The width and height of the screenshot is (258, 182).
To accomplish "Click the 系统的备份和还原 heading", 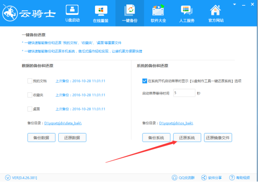I will tap(152, 66).
